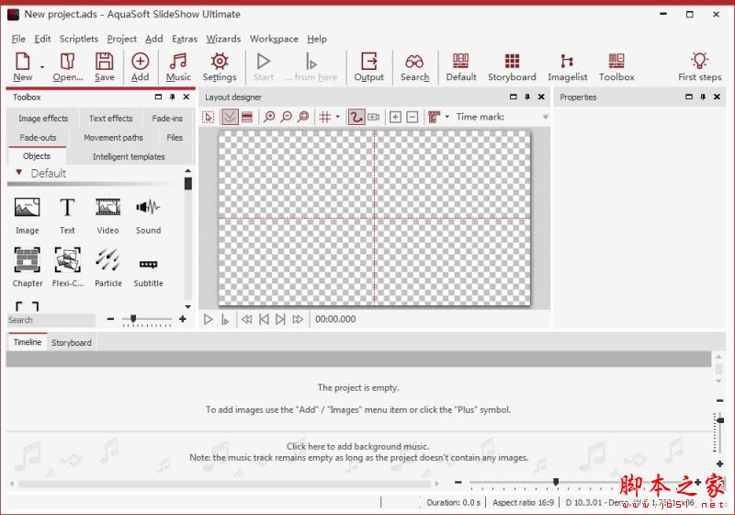Viewport: 735px width, 515px height.
Task: Open Music from the main toolbar
Action: click(x=178, y=66)
